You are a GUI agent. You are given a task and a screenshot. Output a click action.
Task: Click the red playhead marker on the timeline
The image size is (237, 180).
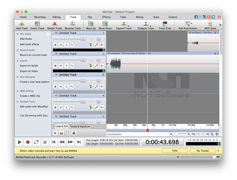point(147,130)
